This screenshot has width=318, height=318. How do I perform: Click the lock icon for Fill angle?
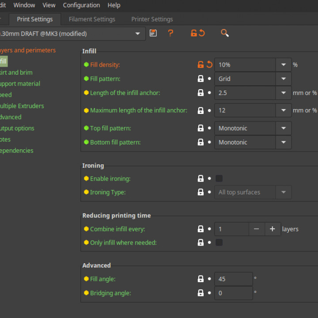point(201,279)
